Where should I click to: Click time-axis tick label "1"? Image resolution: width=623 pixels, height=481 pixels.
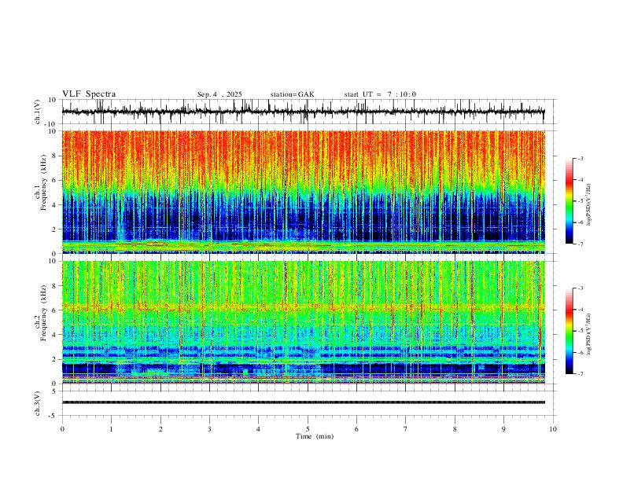[111, 429]
